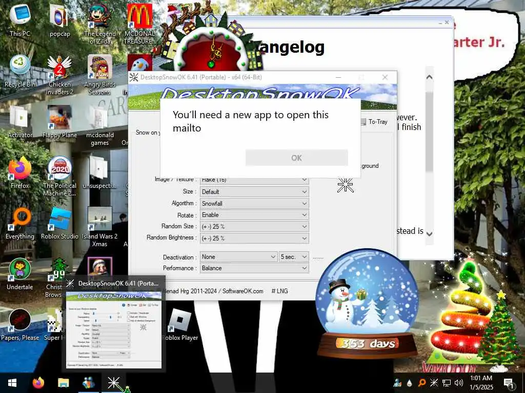Open the Everything search desktop shortcut
The width and height of the screenshot is (525, 393).
tap(20, 223)
